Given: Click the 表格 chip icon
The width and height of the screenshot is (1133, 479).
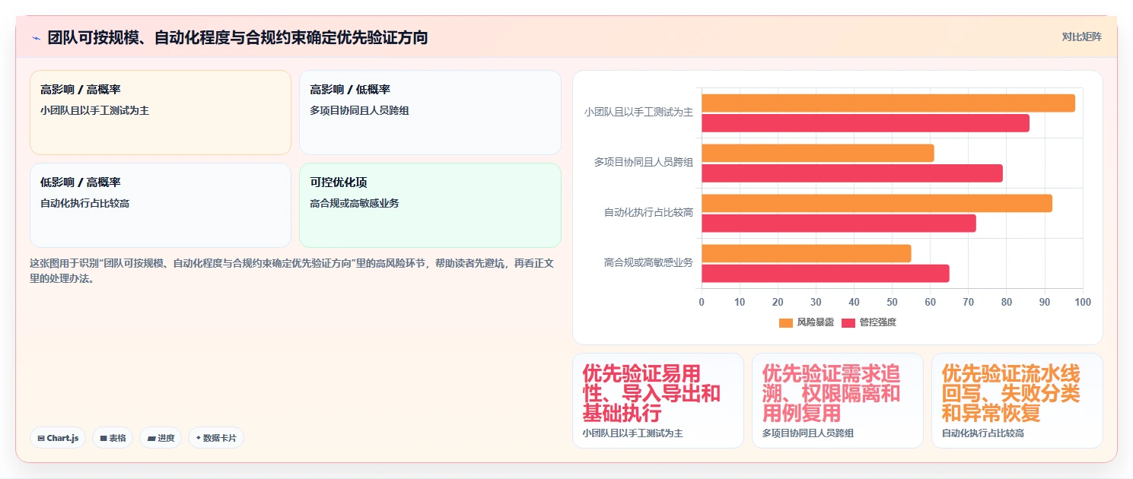Looking at the screenshot, I should (x=103, y=438).
